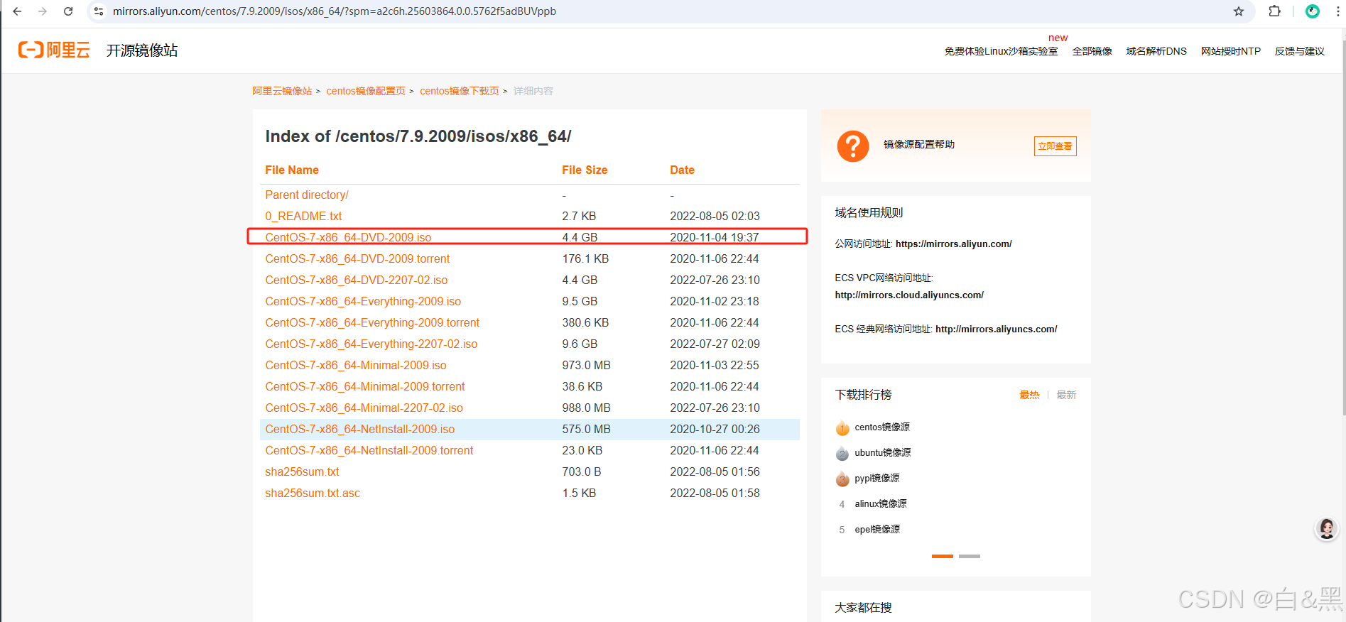The image size is (1346, 622).
Task: Open pypi镜像源 in download ranking
Action: pos(877,478)
